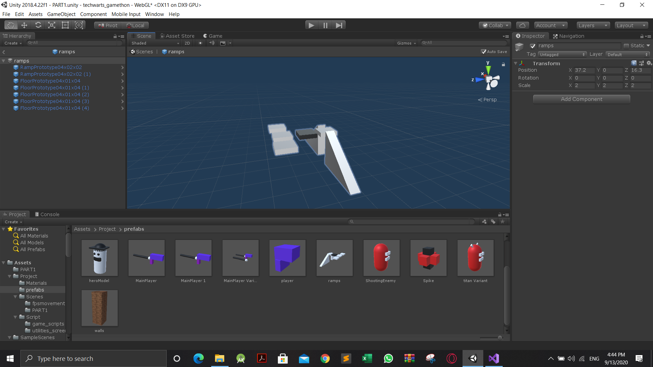Select the Move tool
653x367 pixels.
pyautogui.click(x=24, y=25)
